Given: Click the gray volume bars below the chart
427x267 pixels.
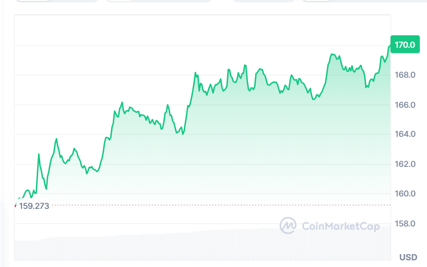Looking at the screenshot, I should click(x=143, y=247).
